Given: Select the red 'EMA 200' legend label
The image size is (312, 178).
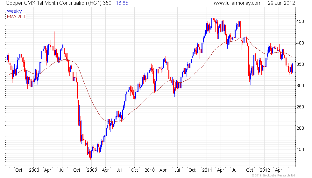Looking at the screenshot, I should coord(16,17).
